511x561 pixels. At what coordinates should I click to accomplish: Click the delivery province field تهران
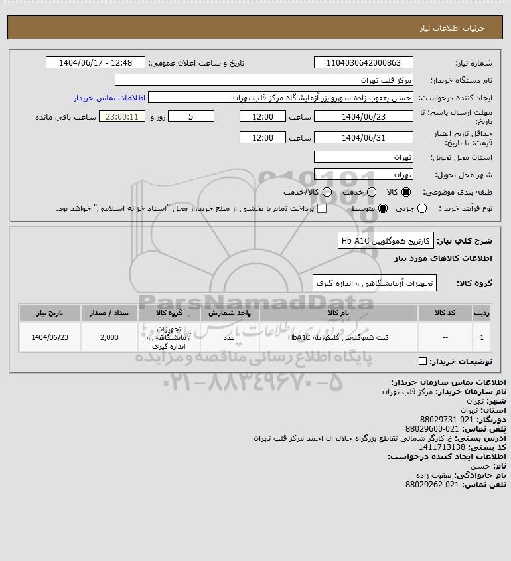pyautogui.click(x=363, y=157)
